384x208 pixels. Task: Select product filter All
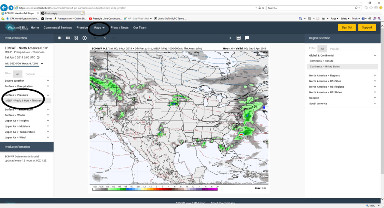click(x=18, y=74)
